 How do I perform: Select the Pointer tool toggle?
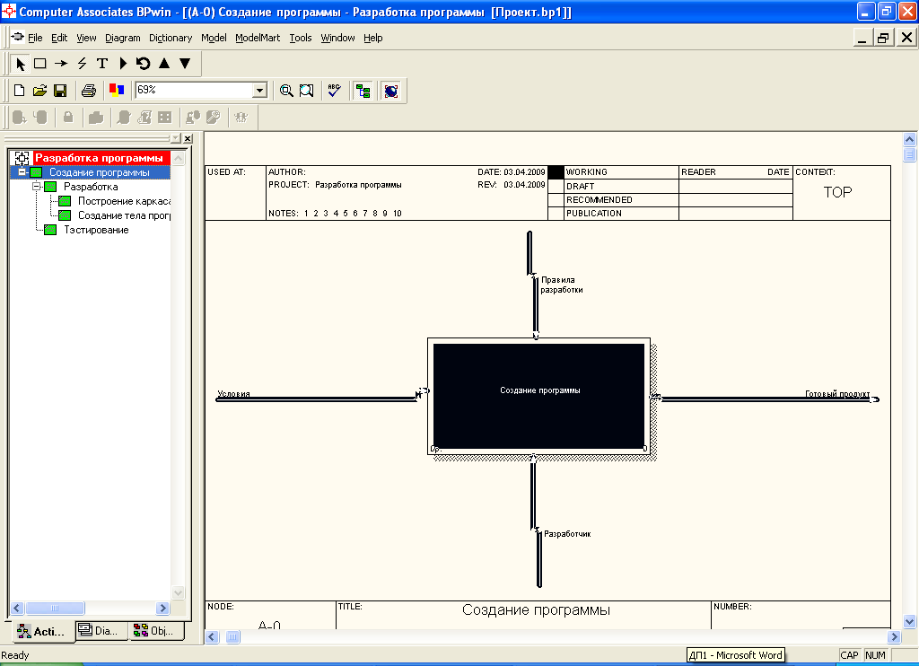pos(21,64)
